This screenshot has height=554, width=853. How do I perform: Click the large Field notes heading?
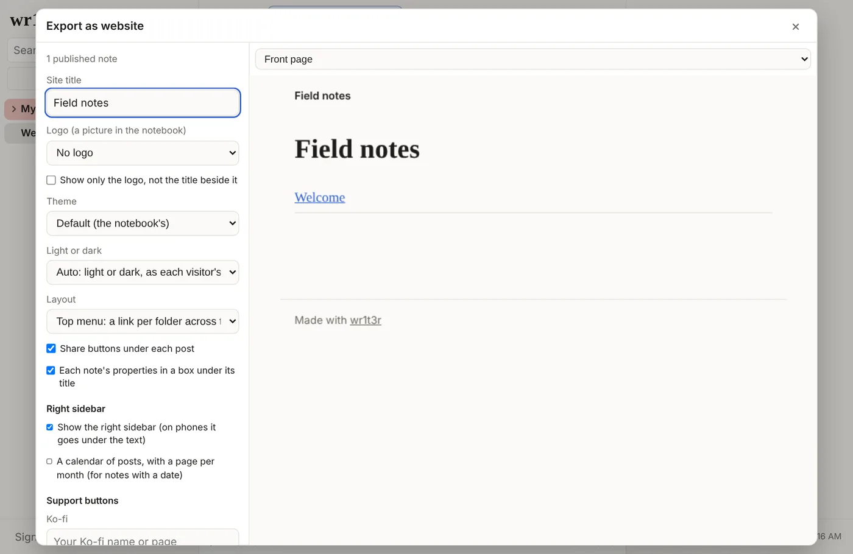pos(357,149)
